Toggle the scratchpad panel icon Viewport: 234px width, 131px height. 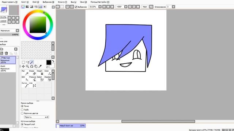click(x=45, y=7)
